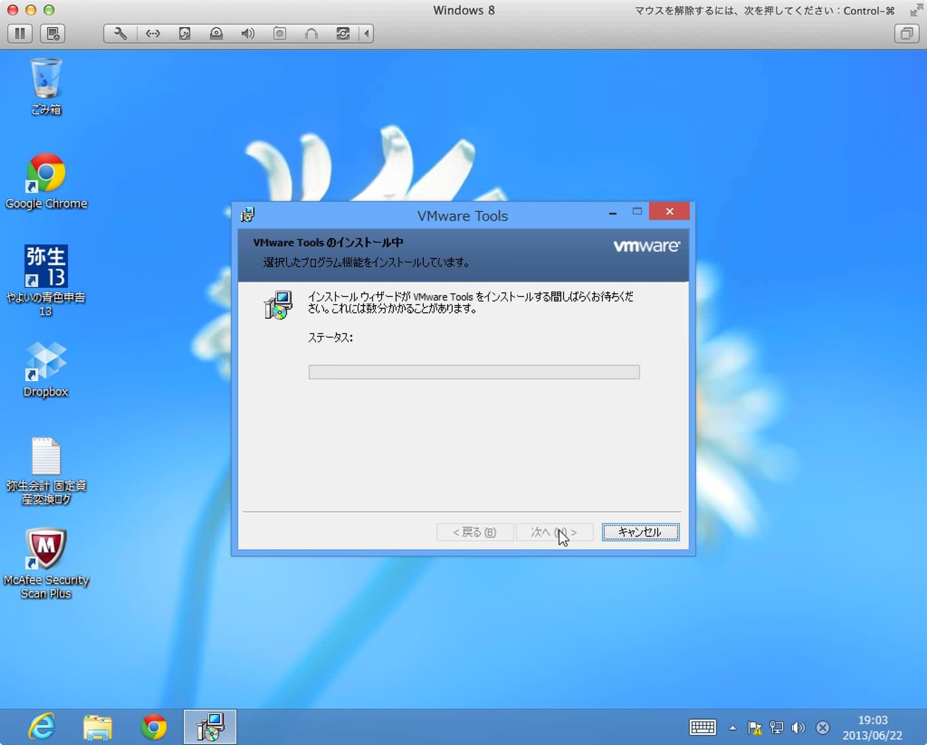Click the CD/DVD drive icon
This screenshot has width=927, height=745.
217,33
